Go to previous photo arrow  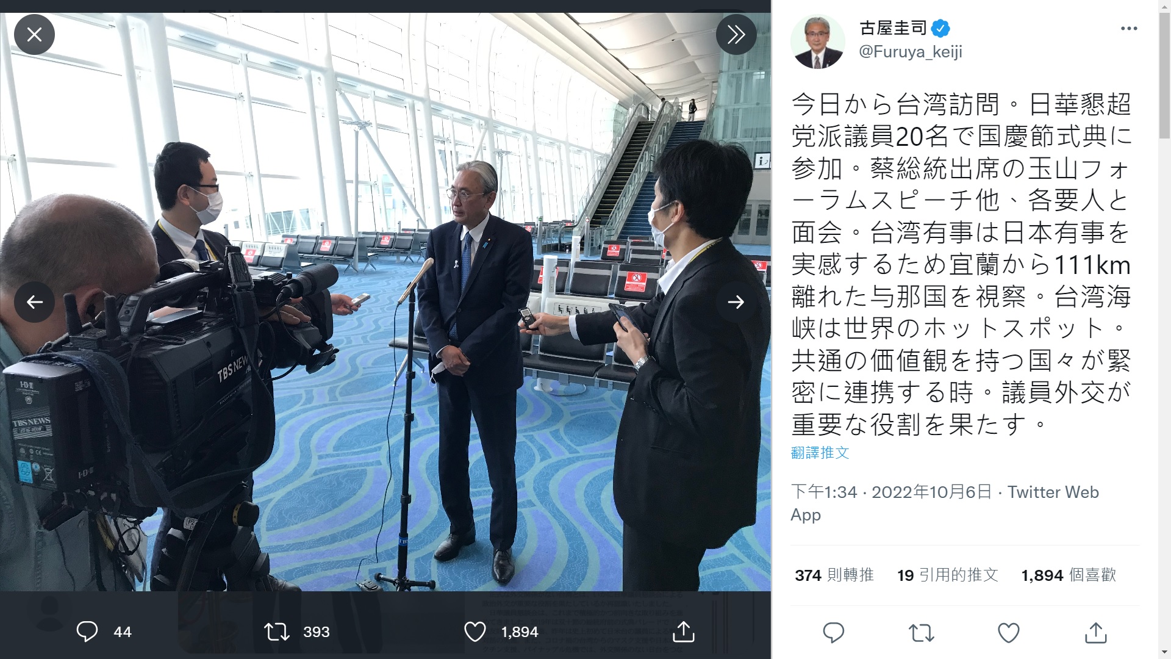click(35, 301)
